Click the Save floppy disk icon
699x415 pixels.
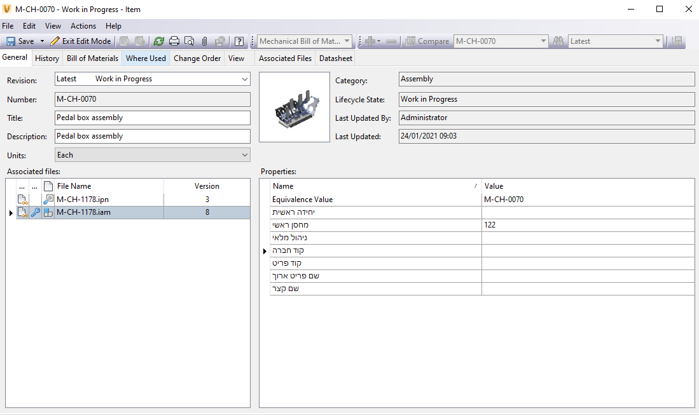[11, 41]
